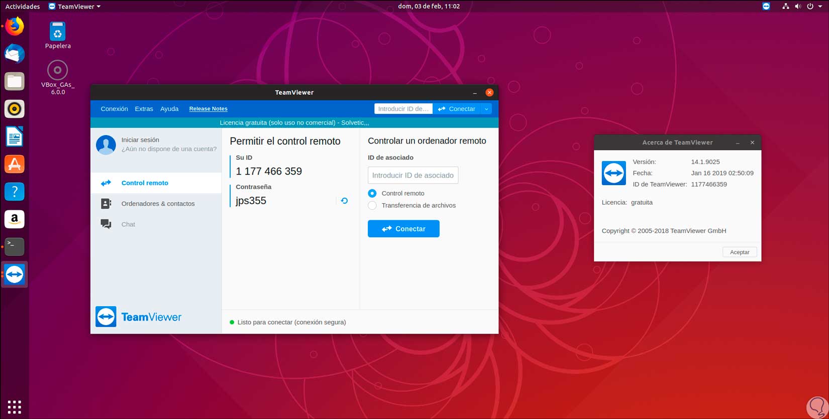Click Listo para conectar status text

(x=291, y=322)
